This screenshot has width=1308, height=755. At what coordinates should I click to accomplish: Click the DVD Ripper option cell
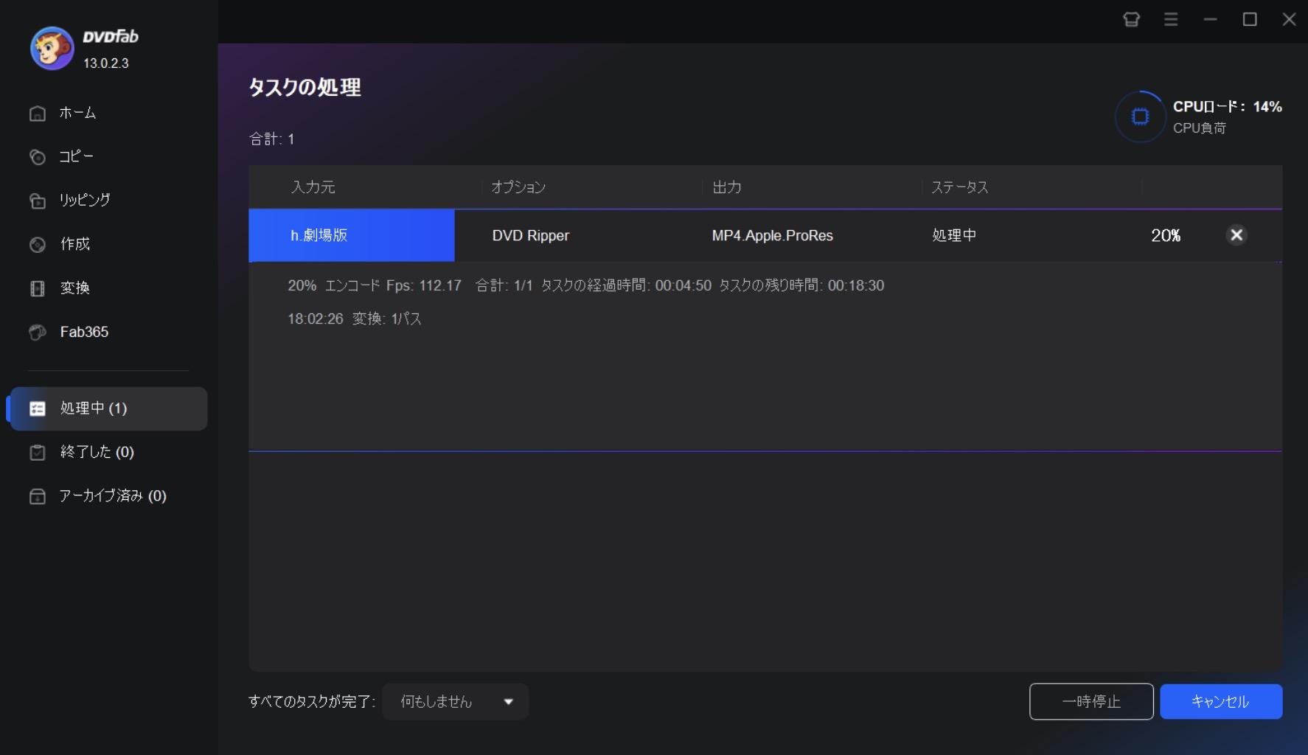[531, 236]
